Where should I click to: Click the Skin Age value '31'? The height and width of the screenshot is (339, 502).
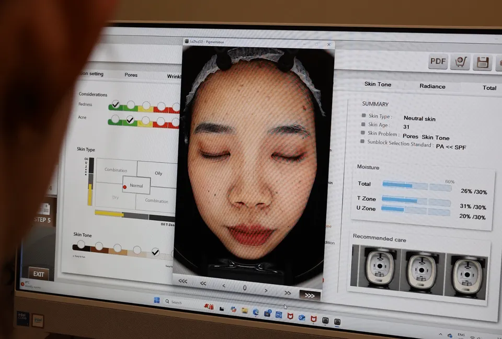tap(406, 127)
